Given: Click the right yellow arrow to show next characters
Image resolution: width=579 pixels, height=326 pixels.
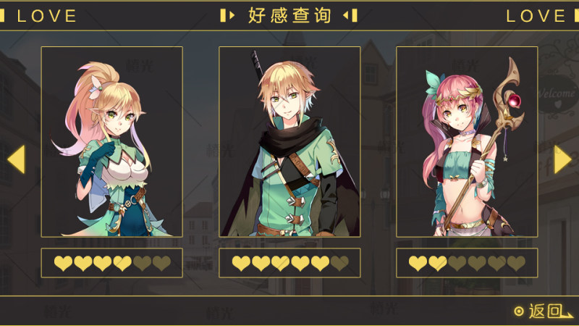Looking at the screenshot, I should coord(563,159).
